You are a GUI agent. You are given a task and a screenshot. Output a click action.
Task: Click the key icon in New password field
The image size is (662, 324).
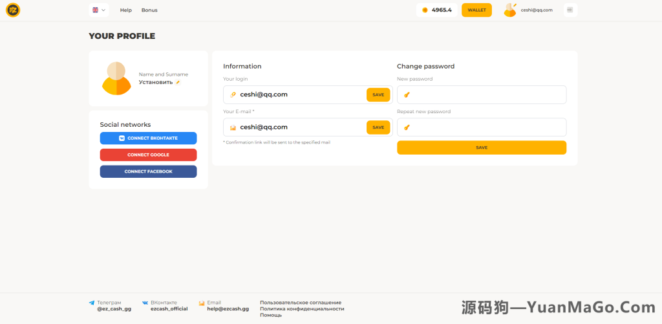407,95
